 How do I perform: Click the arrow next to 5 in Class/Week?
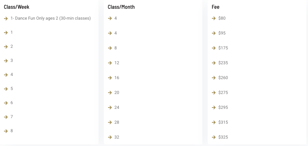[x=6, y=89]
